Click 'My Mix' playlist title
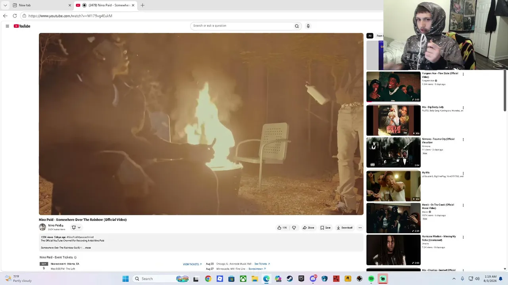 click(x=426, y=173)
